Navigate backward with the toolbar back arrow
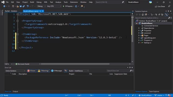This screenshot has width=173, height=97. (x=4, y=6)
